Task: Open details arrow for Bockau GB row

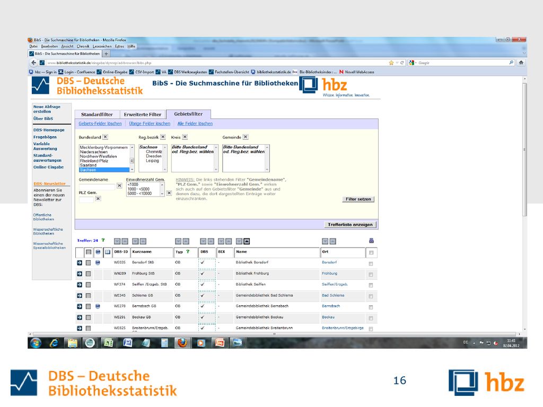Action: click(x=80, y=317)
